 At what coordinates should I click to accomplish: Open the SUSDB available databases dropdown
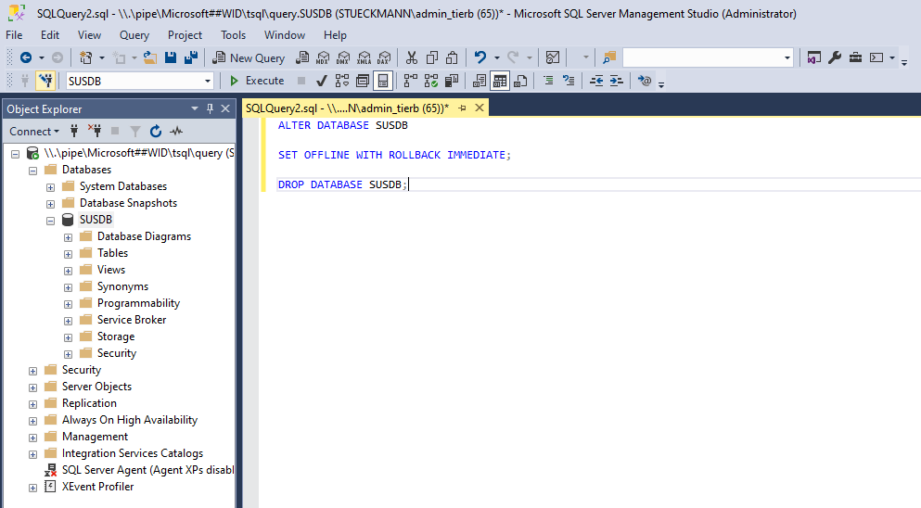pyautogui.click(x=208, y=81)
